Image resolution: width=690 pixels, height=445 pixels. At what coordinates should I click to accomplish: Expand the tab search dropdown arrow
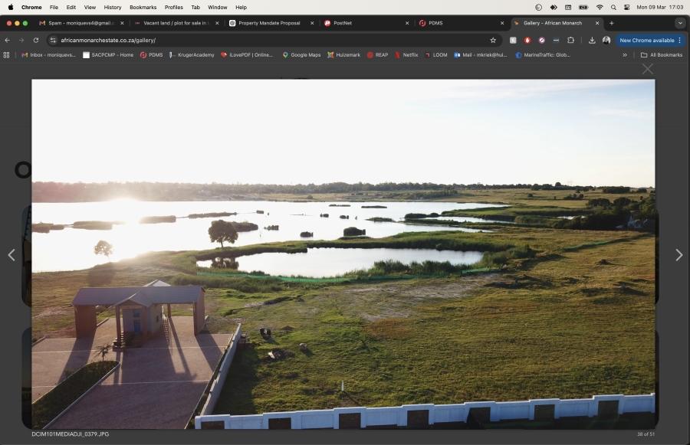click(679, 23)
